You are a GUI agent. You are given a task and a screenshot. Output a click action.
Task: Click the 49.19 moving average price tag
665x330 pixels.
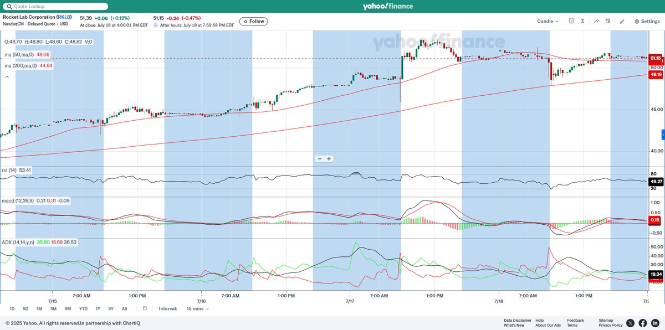[656, 74]
